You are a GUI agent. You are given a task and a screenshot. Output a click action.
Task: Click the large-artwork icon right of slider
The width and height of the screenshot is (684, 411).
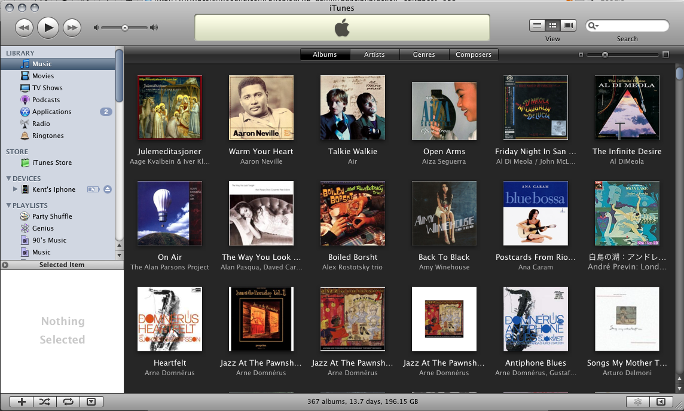coord(665,55)
